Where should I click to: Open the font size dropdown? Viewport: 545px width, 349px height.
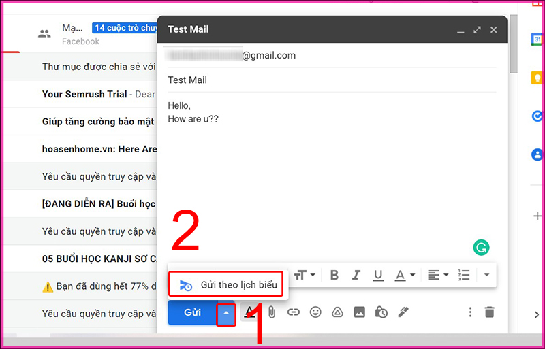[305, 276]
